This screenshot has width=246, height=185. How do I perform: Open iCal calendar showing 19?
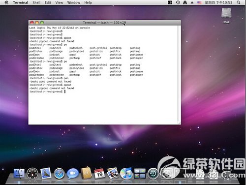pyautogui.click(x=99, y=174)
